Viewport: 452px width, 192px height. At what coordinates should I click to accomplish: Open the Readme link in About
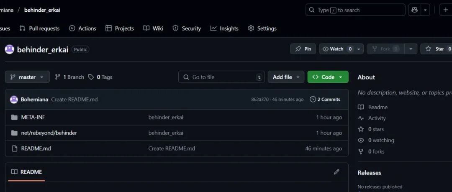pyautogui.click(x=373, y=107)
